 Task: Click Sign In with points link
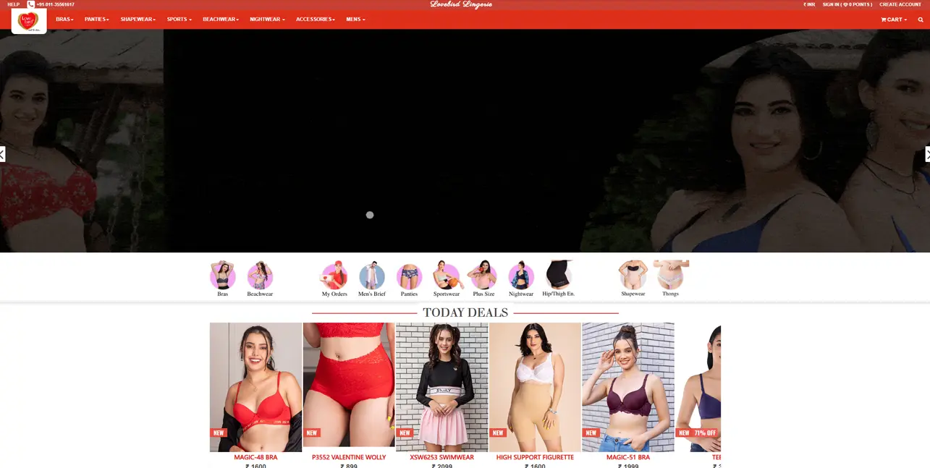[847, 4]
